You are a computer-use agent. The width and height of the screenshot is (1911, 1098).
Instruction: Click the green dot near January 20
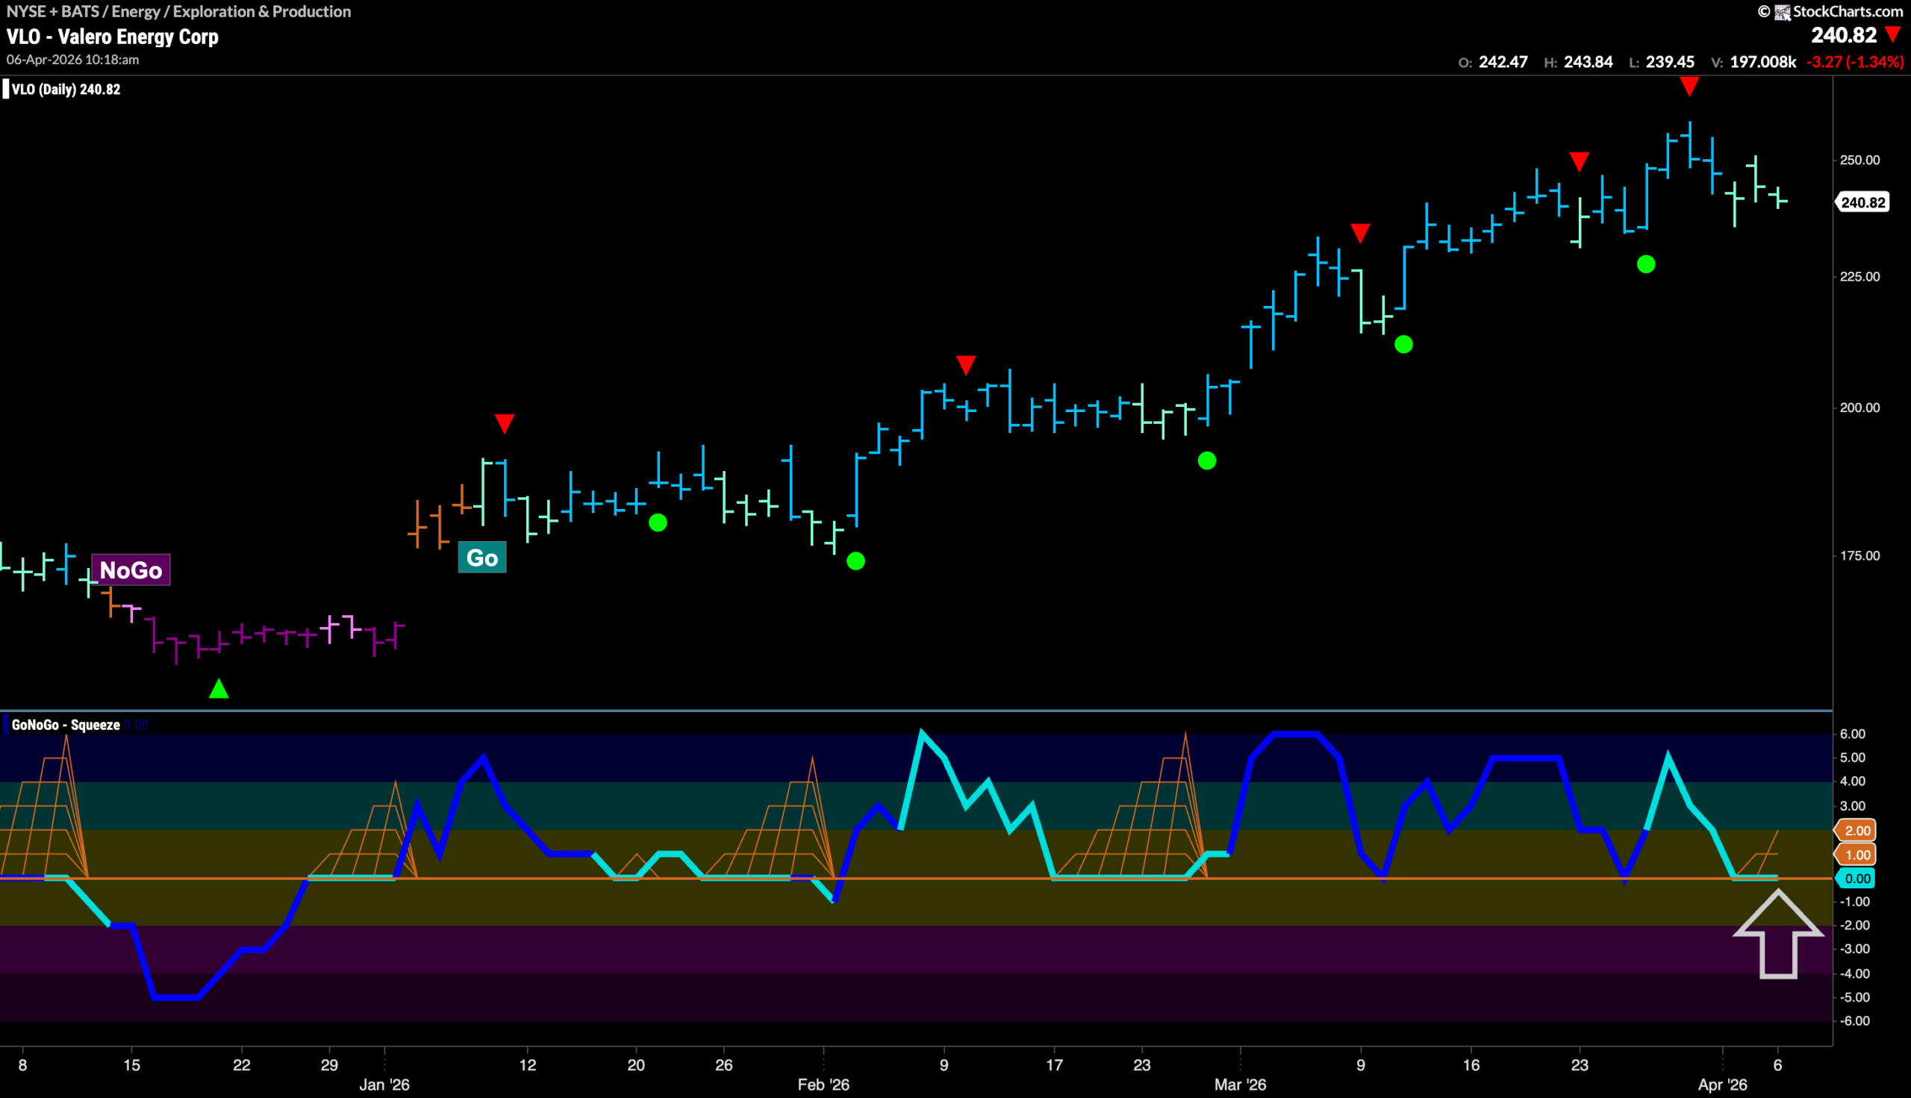(658, 523)
